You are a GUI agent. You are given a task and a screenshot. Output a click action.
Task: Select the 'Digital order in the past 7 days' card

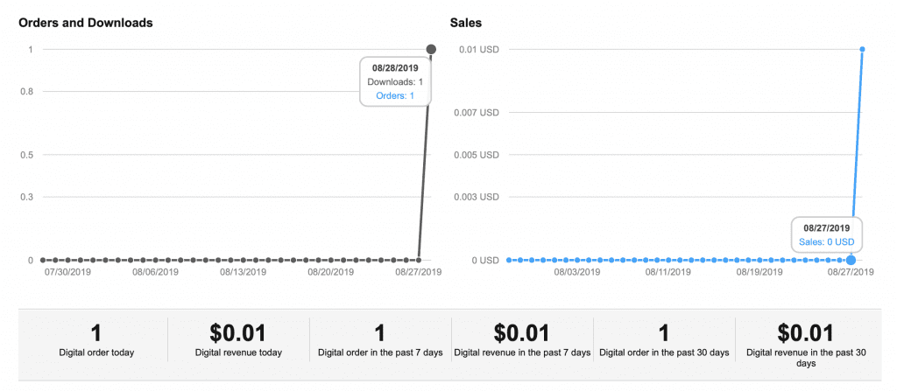[x=379, y=341]
